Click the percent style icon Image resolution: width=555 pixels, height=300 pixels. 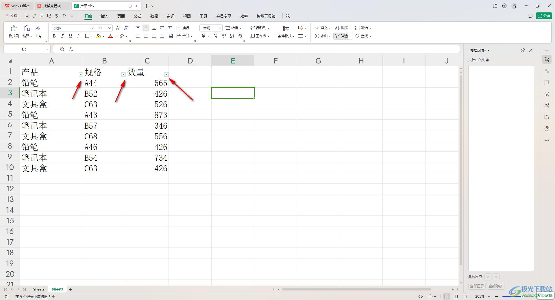[216, 36]
